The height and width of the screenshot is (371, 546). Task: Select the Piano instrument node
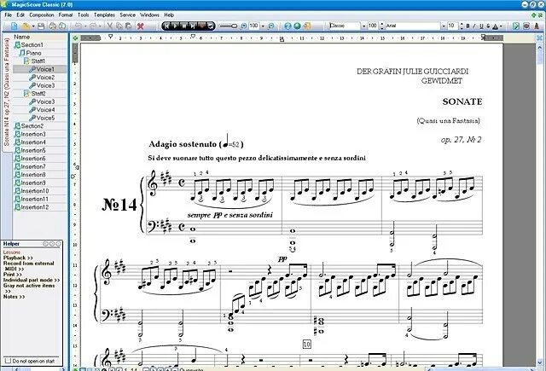point(33,53)
